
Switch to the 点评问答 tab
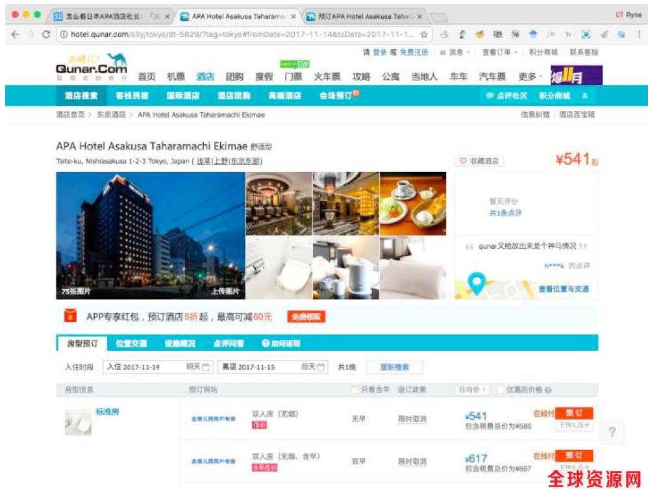click(x=229, y=343)
